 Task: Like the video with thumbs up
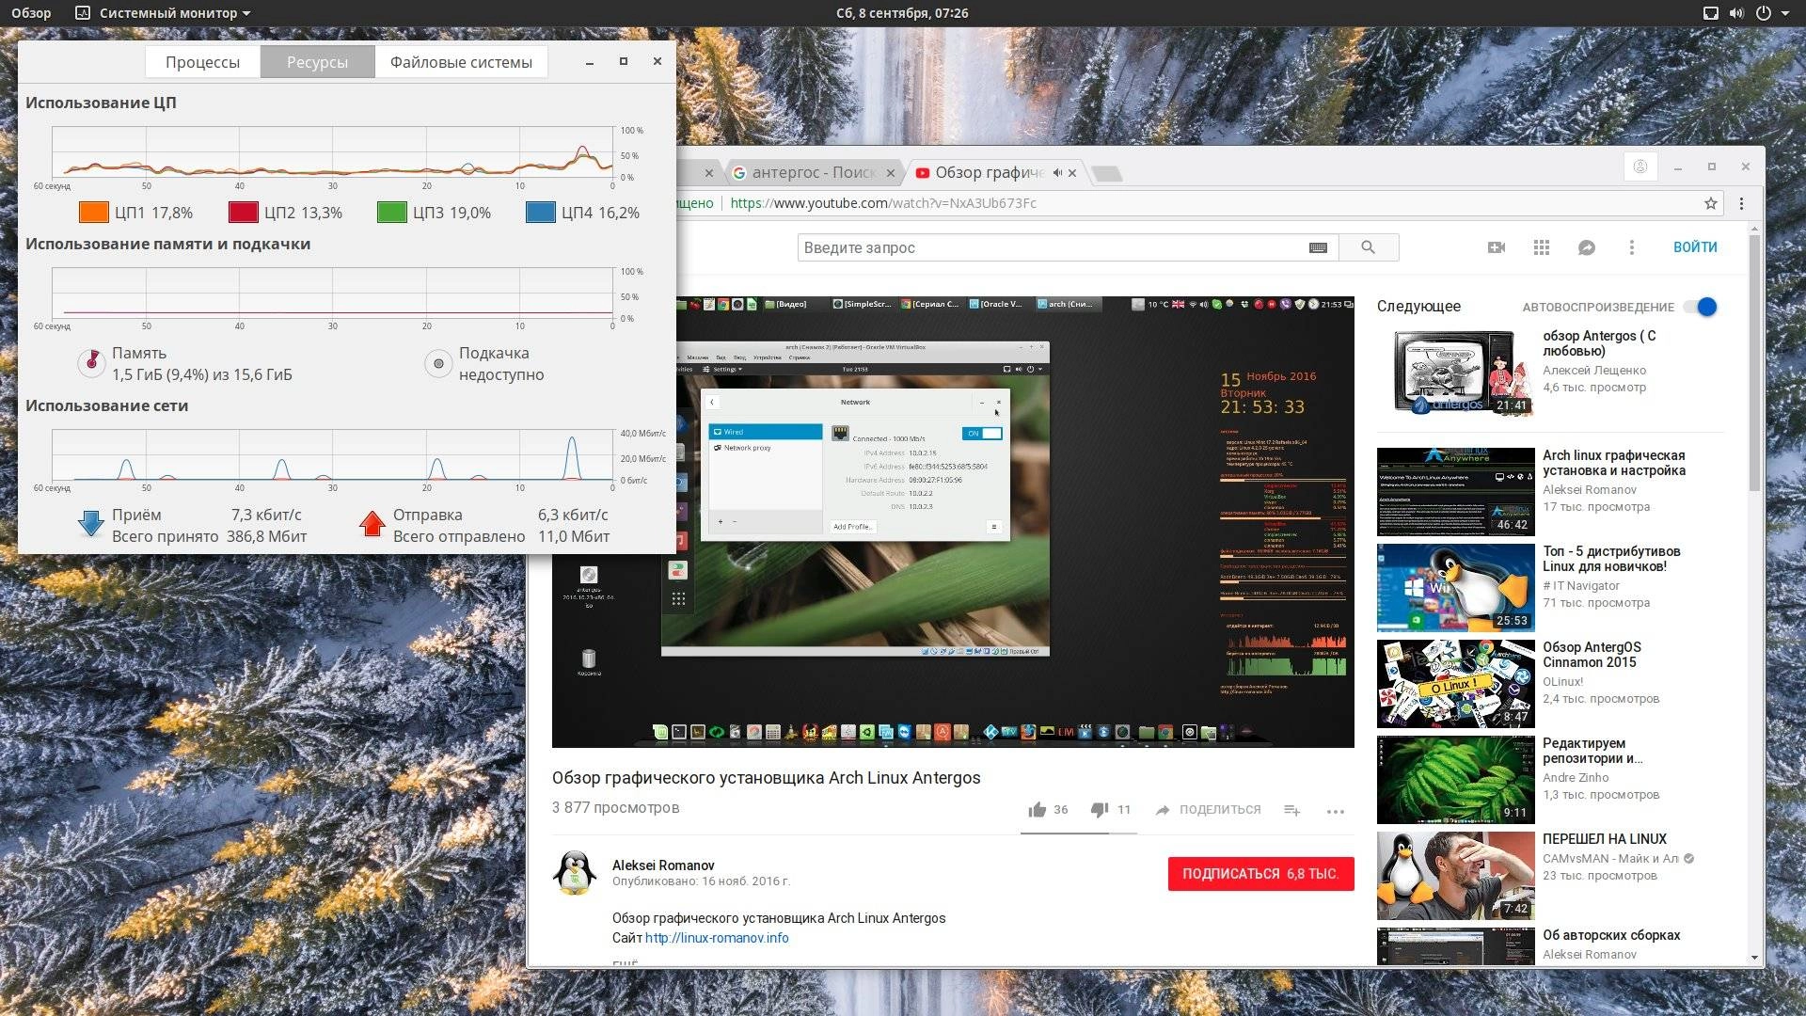point(1038,810)
